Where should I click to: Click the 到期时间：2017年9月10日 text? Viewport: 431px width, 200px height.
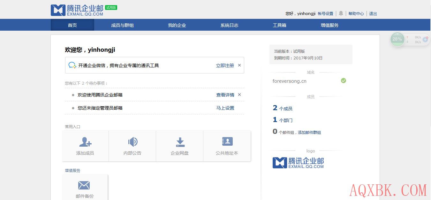(298, 58)
